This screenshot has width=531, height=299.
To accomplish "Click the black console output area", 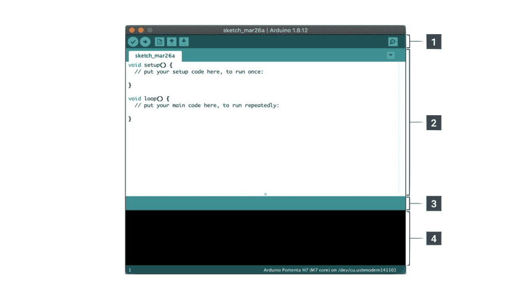I will point(265,238).
